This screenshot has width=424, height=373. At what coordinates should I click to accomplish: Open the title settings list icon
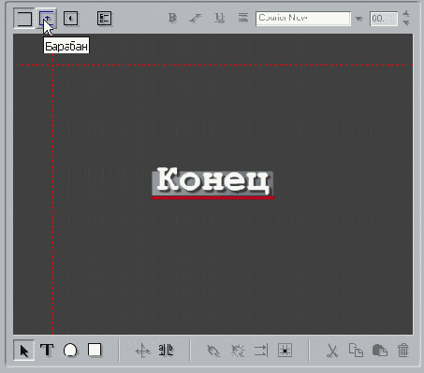click(x=104, y=19)
